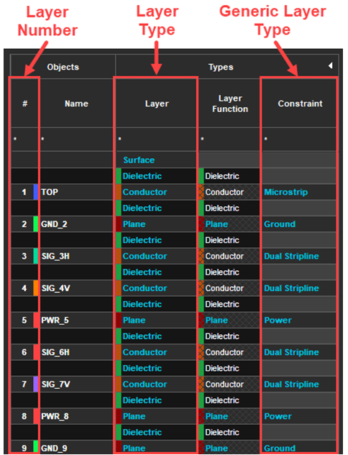Click the Conductor layer type for TOP

157,192
